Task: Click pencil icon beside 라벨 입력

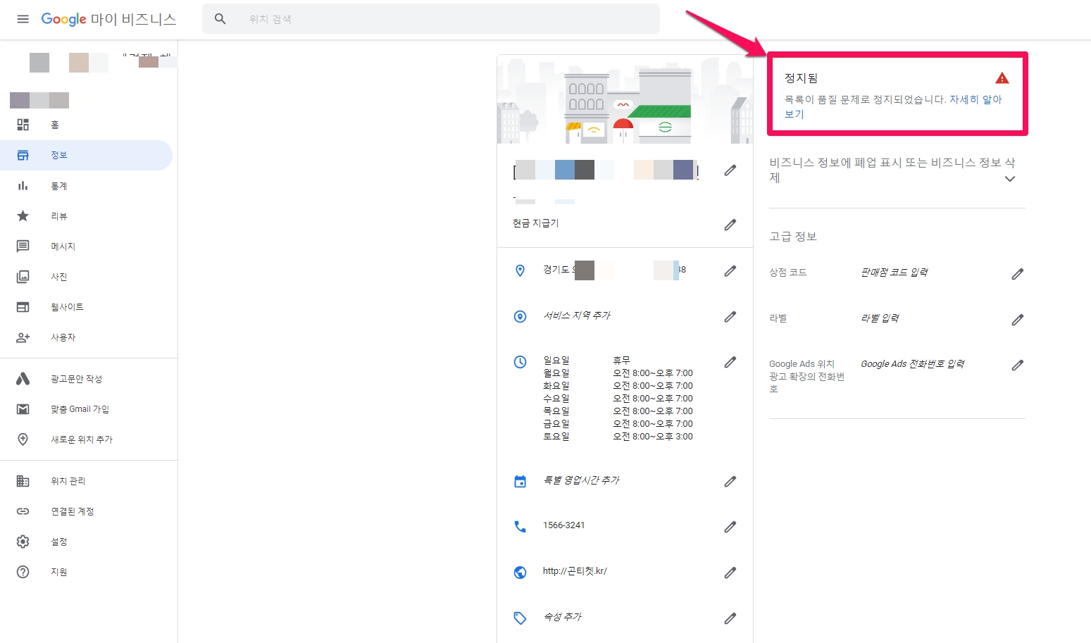Action: pos(1017,320)
